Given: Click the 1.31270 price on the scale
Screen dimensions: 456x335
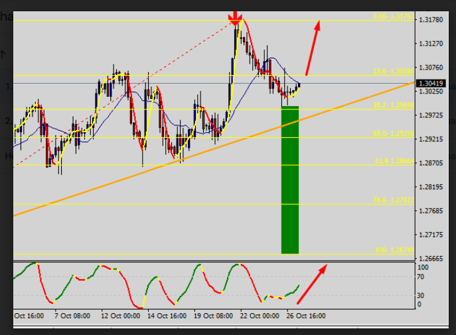Looking at the screenshot, I should (431, 44).
